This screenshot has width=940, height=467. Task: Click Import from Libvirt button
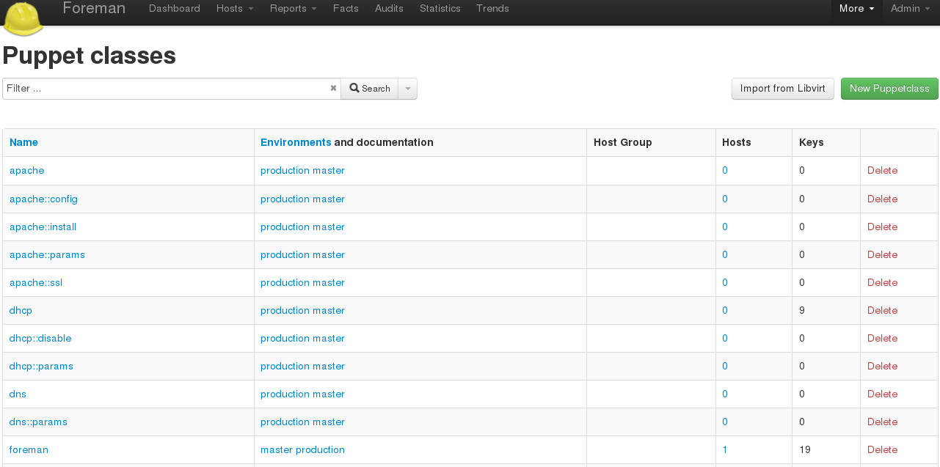(x=783, y=89)
